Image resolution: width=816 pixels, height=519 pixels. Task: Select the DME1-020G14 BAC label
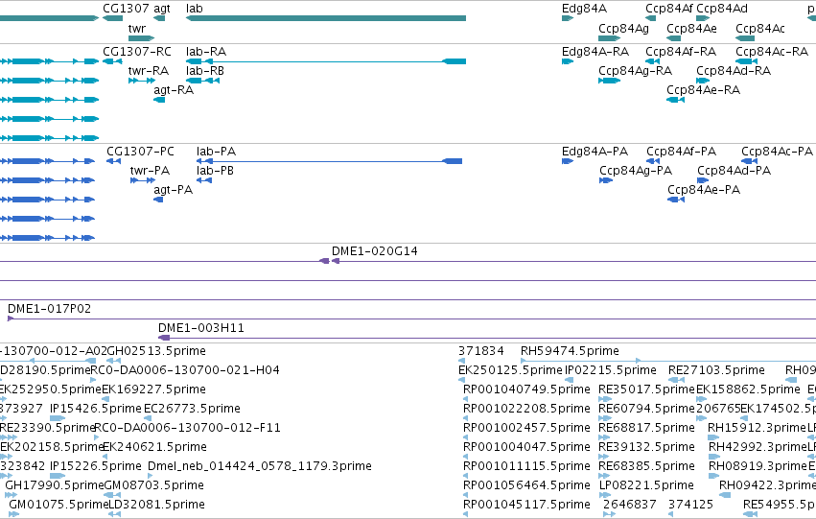click(x=375, y=251)
